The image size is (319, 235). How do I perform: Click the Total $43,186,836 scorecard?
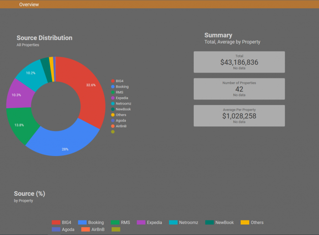click(239, 62)
